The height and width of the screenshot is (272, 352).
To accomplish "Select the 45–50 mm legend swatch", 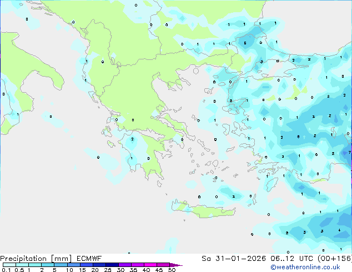I will coord(163,265).
